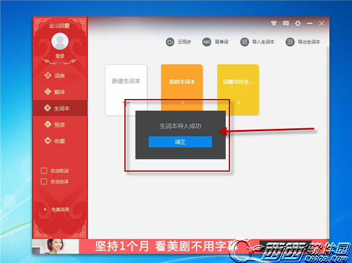The image size is (352, 263).
Task: Click the 生词本导入成功 message text
Action: tap(180, 127)
